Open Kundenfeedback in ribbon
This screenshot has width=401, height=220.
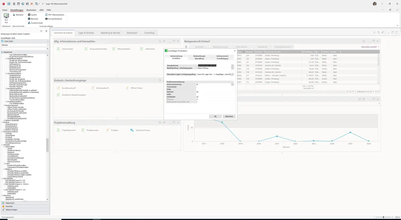point(53,19)
